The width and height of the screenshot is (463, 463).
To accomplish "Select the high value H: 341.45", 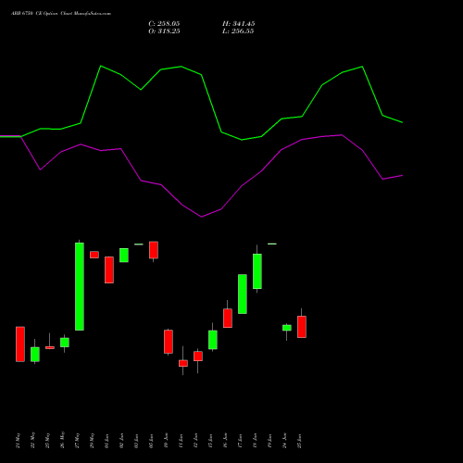I will point(238,24).
